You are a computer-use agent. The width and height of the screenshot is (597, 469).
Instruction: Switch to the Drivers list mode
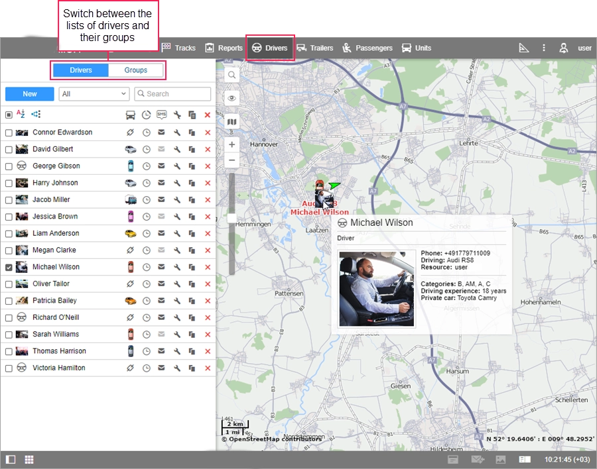pyautogui.click(x=81, y=70)
